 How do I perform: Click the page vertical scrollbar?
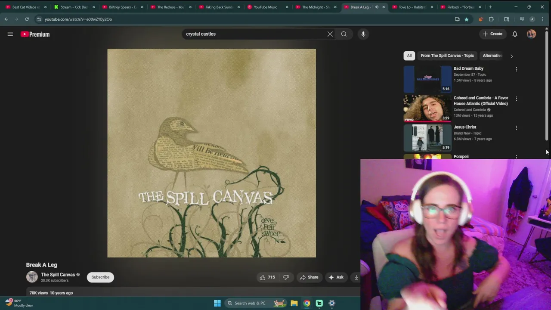pos(547,86)
